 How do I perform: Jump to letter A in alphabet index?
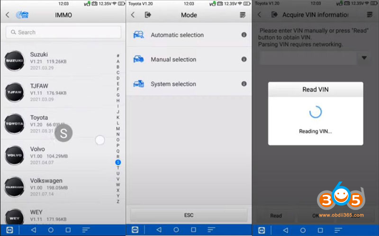point(118,61)
